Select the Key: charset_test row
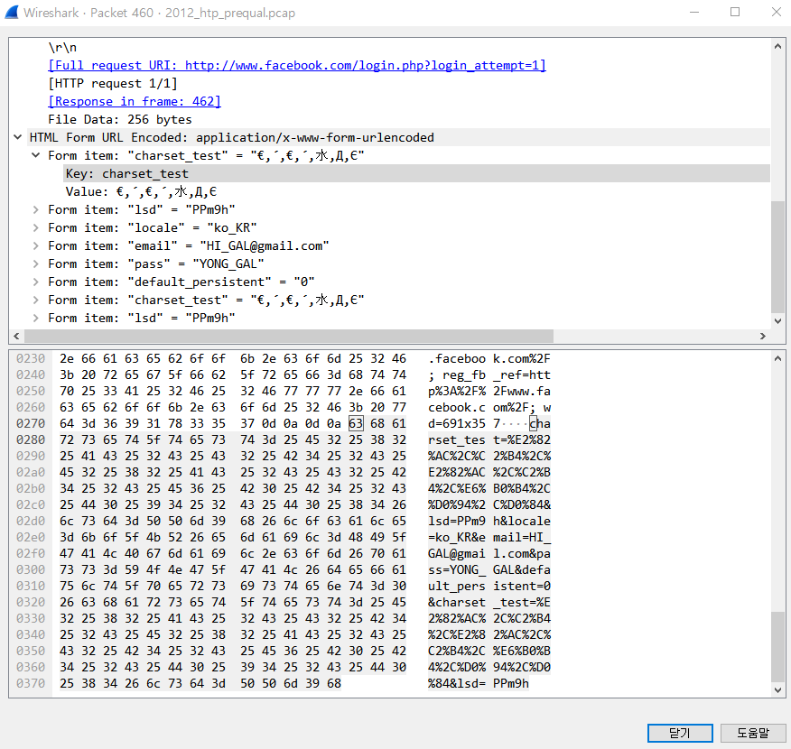 point(416,173)
